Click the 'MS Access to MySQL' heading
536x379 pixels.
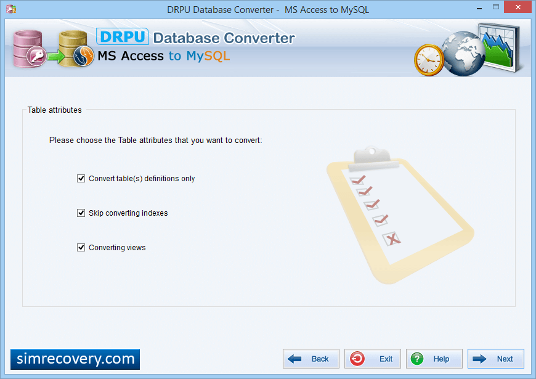point(164,55)
